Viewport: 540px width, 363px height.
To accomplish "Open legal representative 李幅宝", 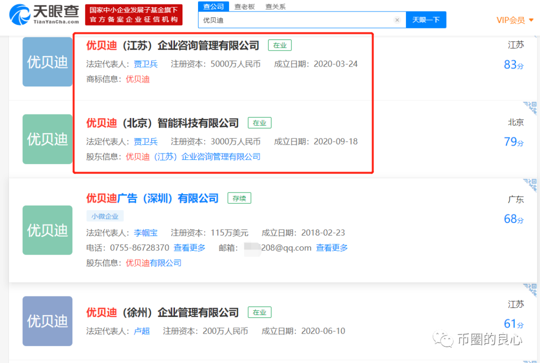I will click(x=145, y=233).
